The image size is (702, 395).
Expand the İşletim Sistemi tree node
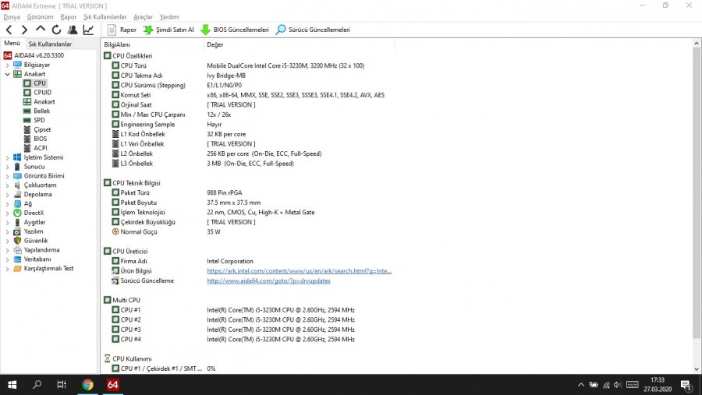tap(7, 157)
